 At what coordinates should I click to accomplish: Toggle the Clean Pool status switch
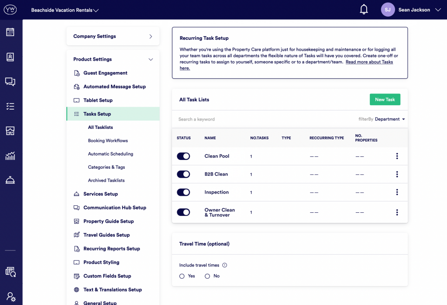click(x=183, y=156)
